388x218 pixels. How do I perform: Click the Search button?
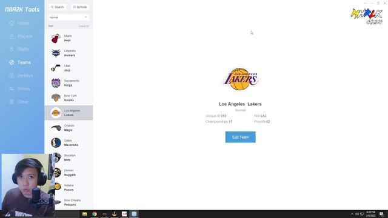58,7
